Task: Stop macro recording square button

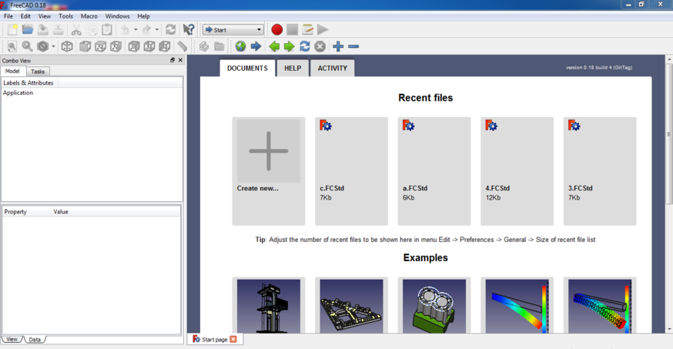Action: 293,29
